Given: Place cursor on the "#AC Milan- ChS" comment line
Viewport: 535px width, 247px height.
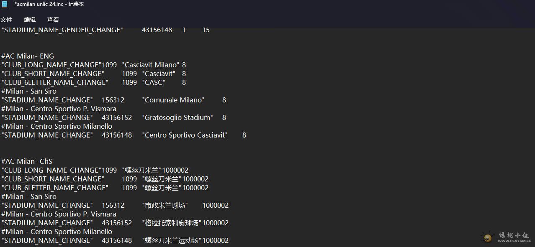Looking at the screenshot, I should click(x=27, y=161).
